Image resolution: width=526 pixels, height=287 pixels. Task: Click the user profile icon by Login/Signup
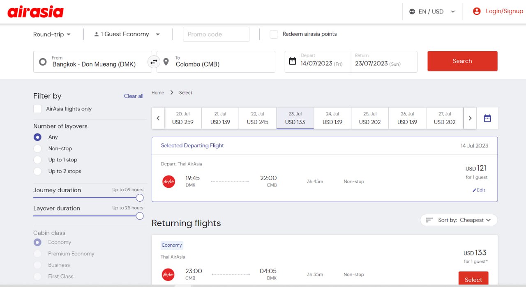477,11
